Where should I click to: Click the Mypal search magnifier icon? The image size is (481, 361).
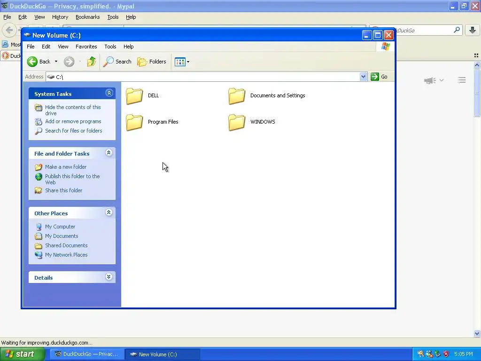(x=457, y=30)
